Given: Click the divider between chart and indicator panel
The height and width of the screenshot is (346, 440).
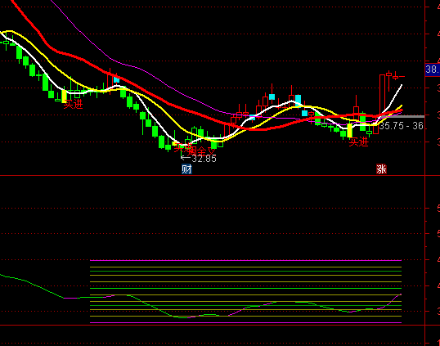Looking at the screenshot, I should click(213, 176).
